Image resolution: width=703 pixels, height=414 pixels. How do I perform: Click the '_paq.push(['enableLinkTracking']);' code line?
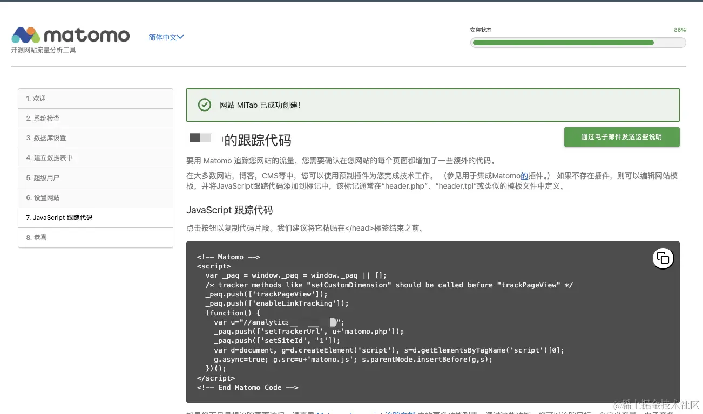click(x=277, y=303)
